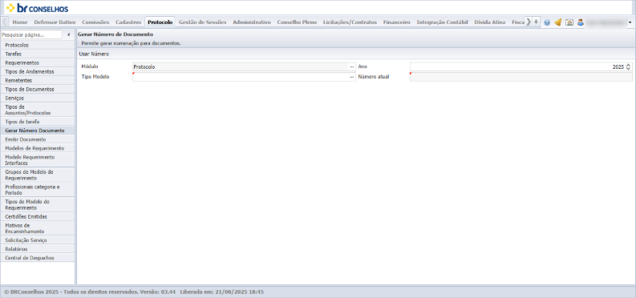Open Modelo Requerimento Interfaces sidebar item
The height and width of the screenshot is (298, 636).
tap(38, 160)
